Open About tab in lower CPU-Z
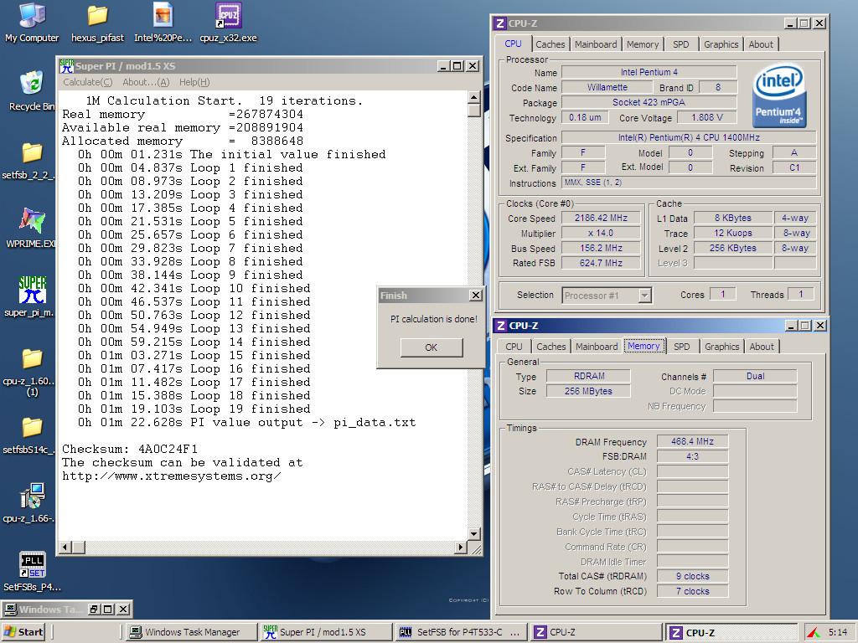Viewport: 858px width, 643px height. point(762,347)
